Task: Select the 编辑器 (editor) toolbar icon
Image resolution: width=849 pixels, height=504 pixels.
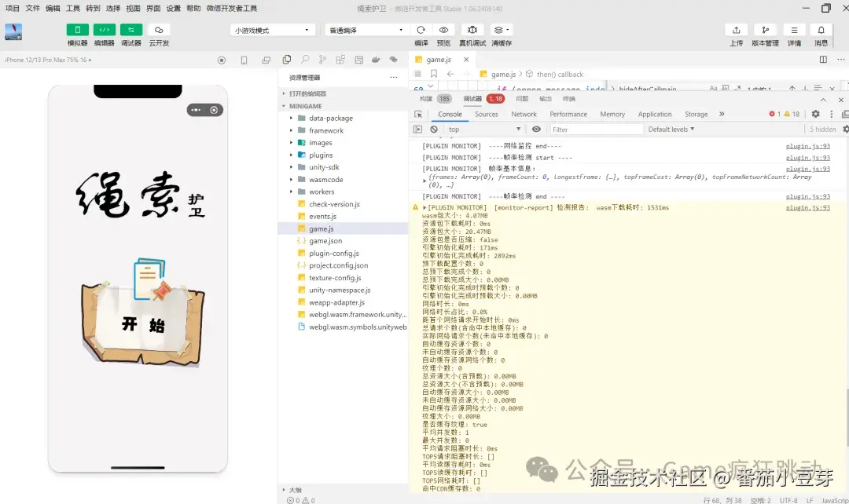Action: point(105,30)
